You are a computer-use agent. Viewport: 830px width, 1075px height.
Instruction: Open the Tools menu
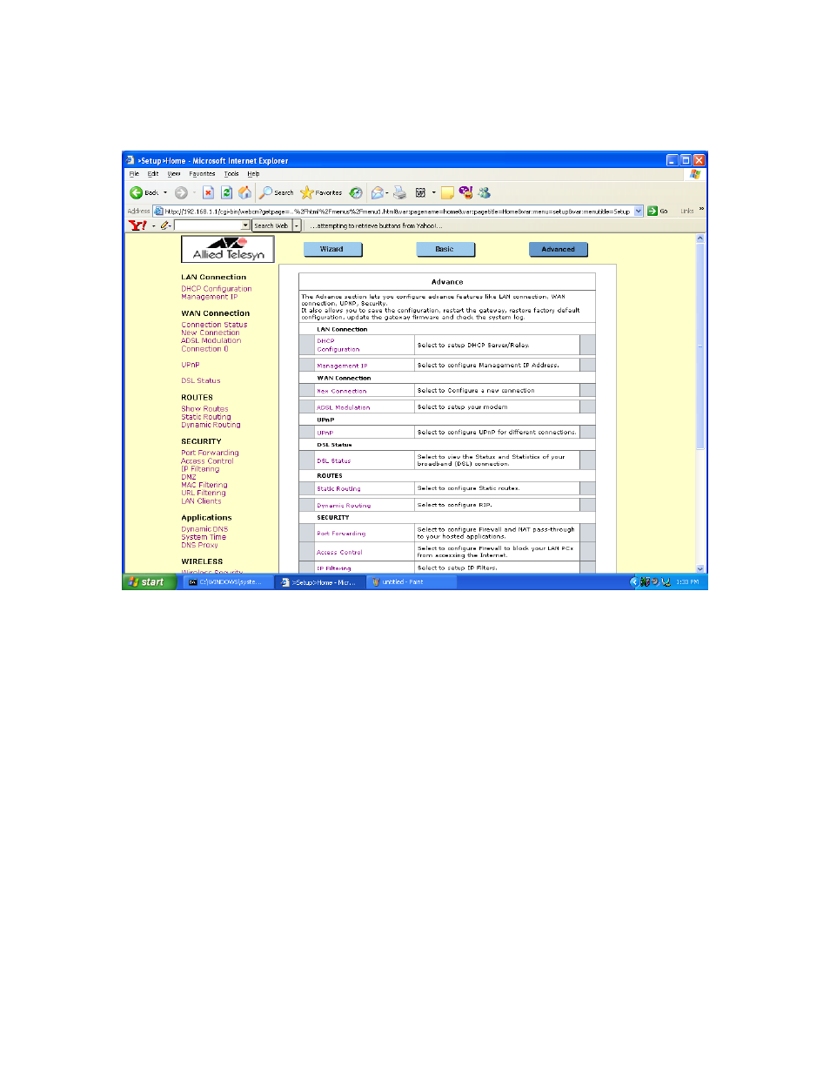point(231,174)
